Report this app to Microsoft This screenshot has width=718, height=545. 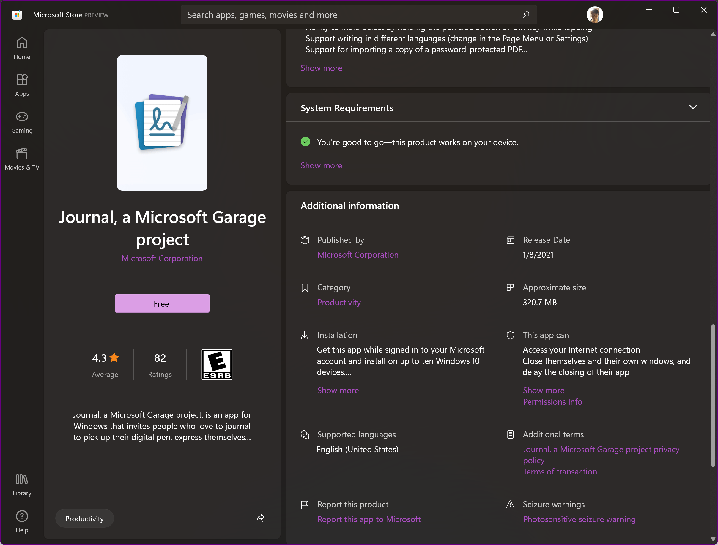click(x=369, y=519)
